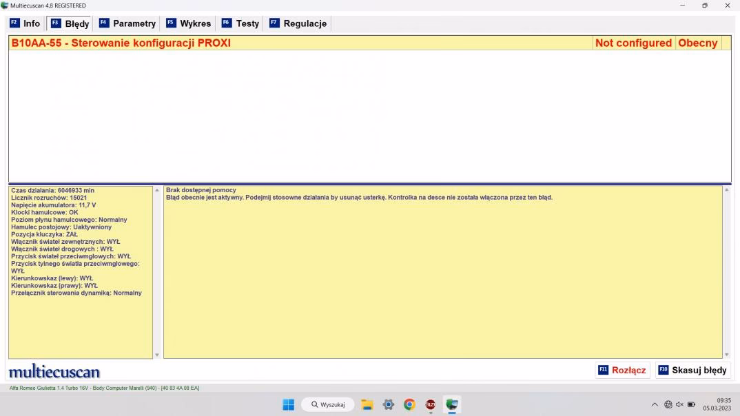Click the F3 badge on the Błędy tab

(x=54, y=22)
